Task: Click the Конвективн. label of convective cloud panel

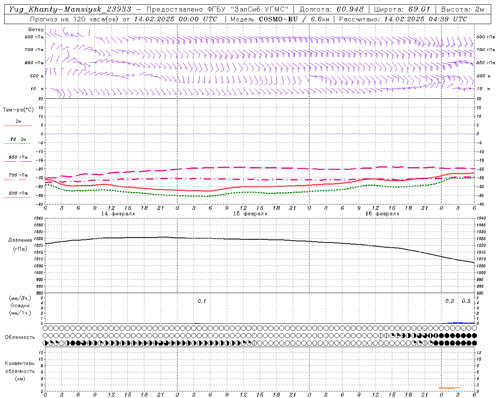Action: click(20, 363)
